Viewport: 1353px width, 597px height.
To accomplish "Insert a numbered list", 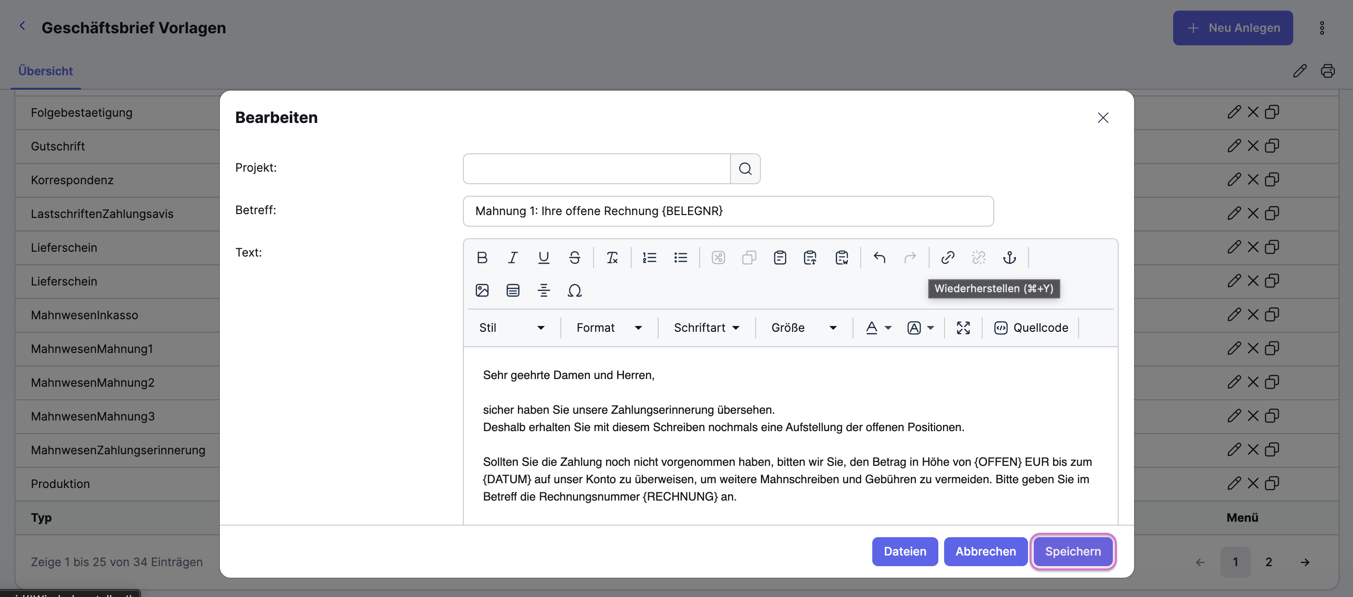I will tap(649, 258).
